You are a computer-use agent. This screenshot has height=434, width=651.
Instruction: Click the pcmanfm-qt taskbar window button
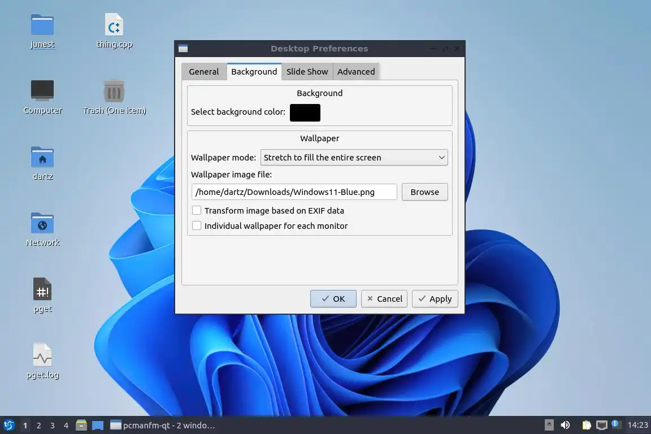(x=163, y=426)
